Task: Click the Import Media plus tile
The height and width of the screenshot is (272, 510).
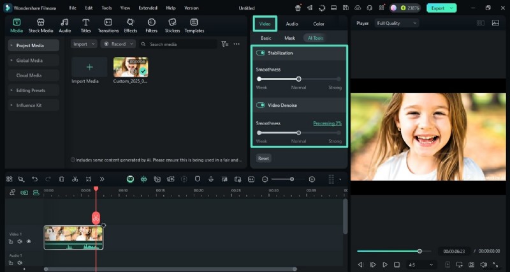Action: (x=89, y=67)
